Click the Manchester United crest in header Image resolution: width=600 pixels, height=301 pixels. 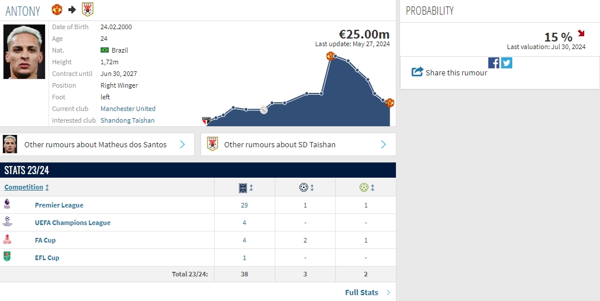57,9
